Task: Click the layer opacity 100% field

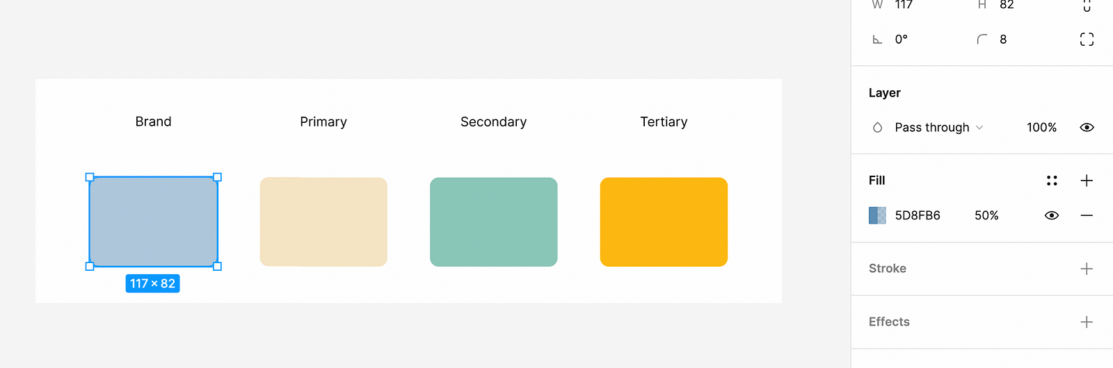Action: click(1041, 128)
